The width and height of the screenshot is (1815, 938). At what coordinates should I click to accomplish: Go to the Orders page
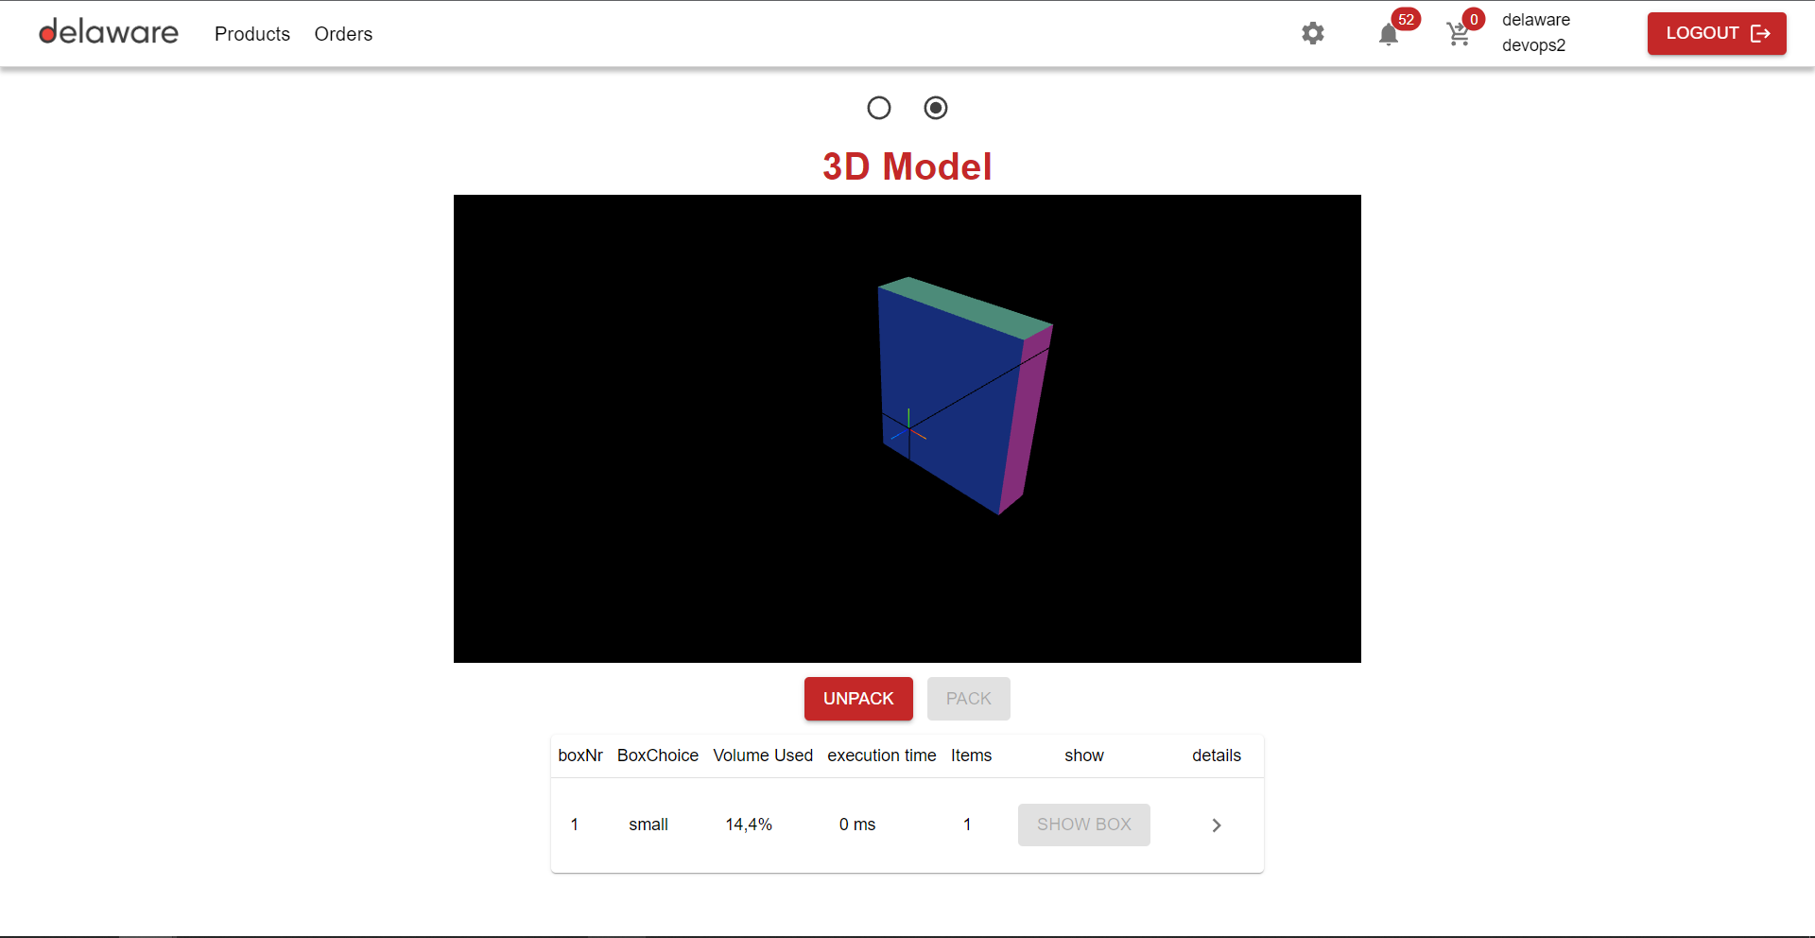point(343,34)
